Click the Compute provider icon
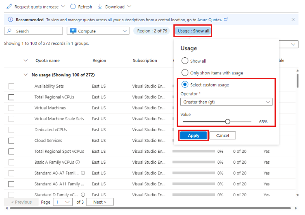 pyautogui.click(x=73, y=31)
